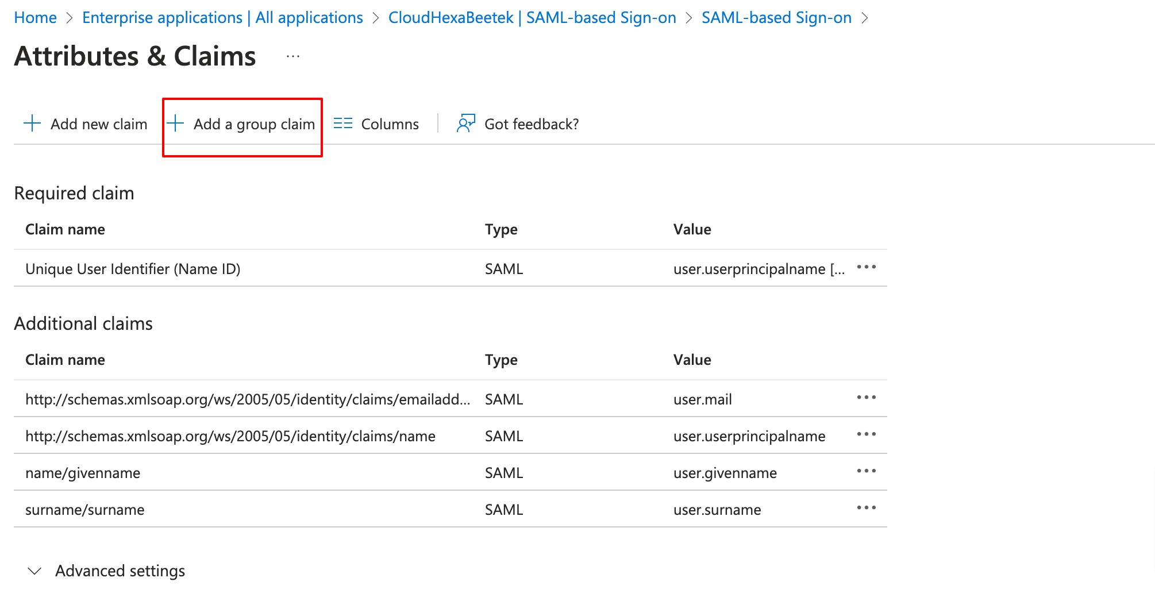
Task: Click the Got feedback person icon
Action: pos(465,124)
